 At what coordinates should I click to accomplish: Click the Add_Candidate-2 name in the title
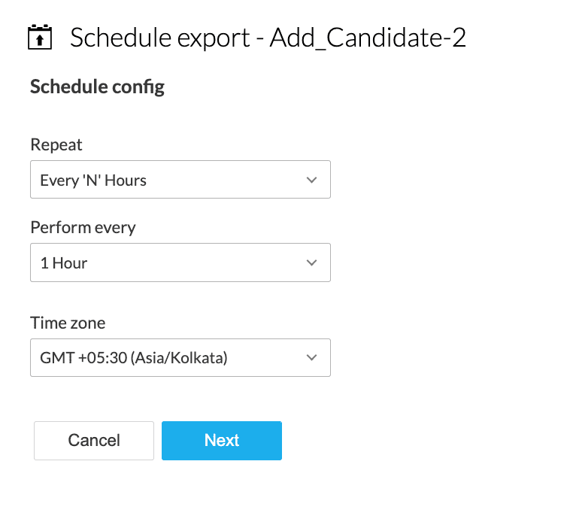pyautogui.click(x=368, y=38)
